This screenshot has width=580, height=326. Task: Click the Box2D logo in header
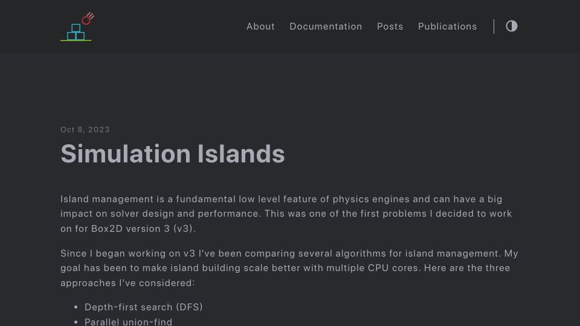(77, 27)
